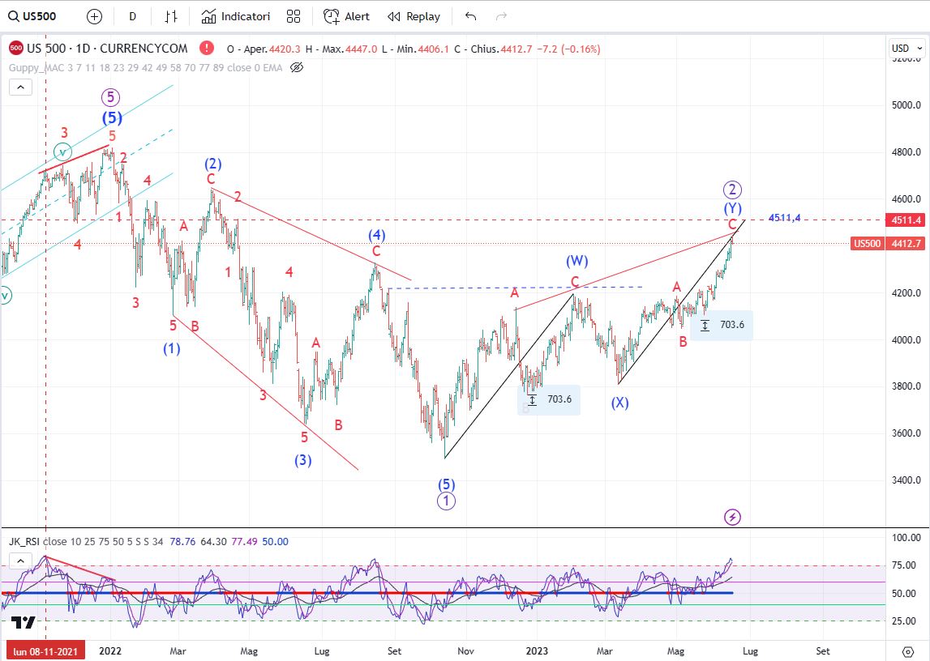Click the 4511.4 red price label

pyautogui.click(x=905, y=220)
